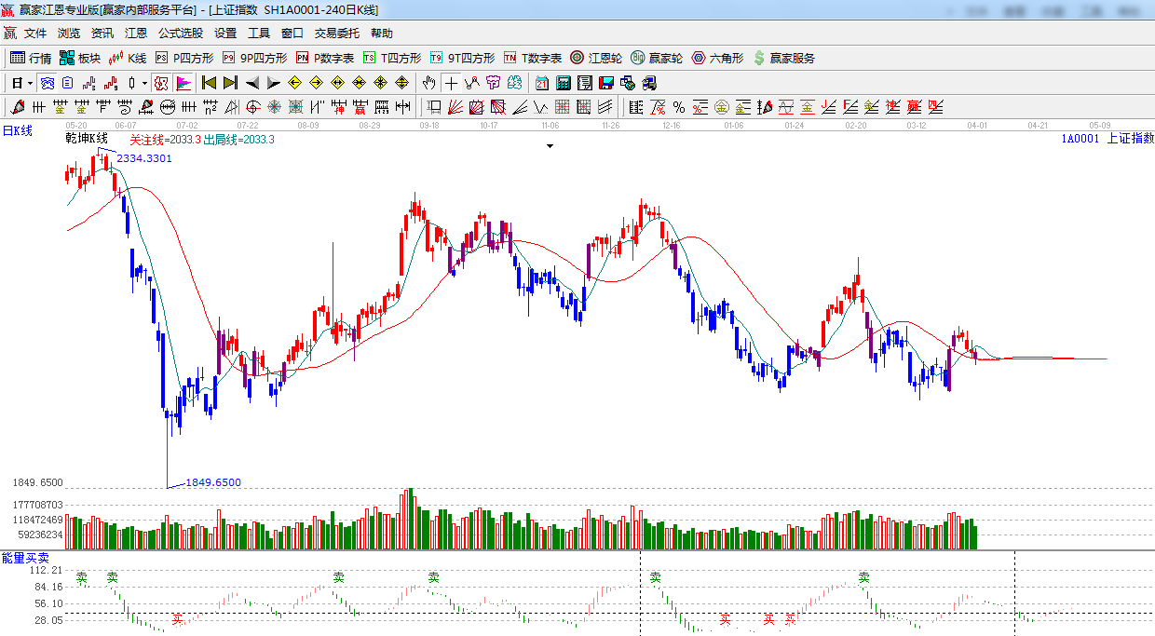Open the 交易委托 menu
The height and width of the screenshot is (636, 1155).
[336, 33]
